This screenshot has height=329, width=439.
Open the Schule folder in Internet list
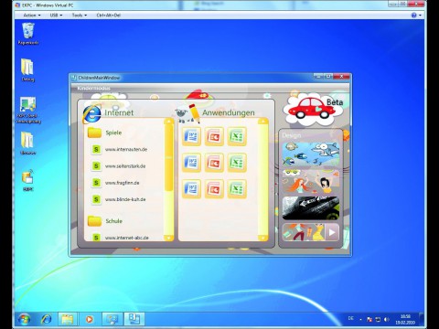pyautogui.click(x=105, y=221)
